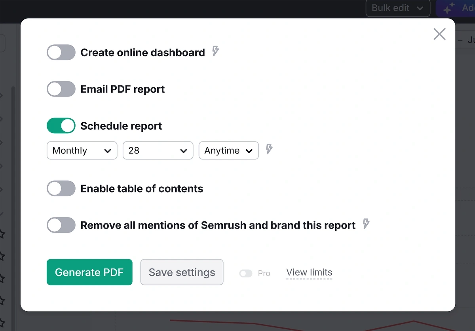This screenshot has width=475, height=331.
Task: Expand the Bulk edit dropdown
Action: pyautogui.click(x=398, y=8)
